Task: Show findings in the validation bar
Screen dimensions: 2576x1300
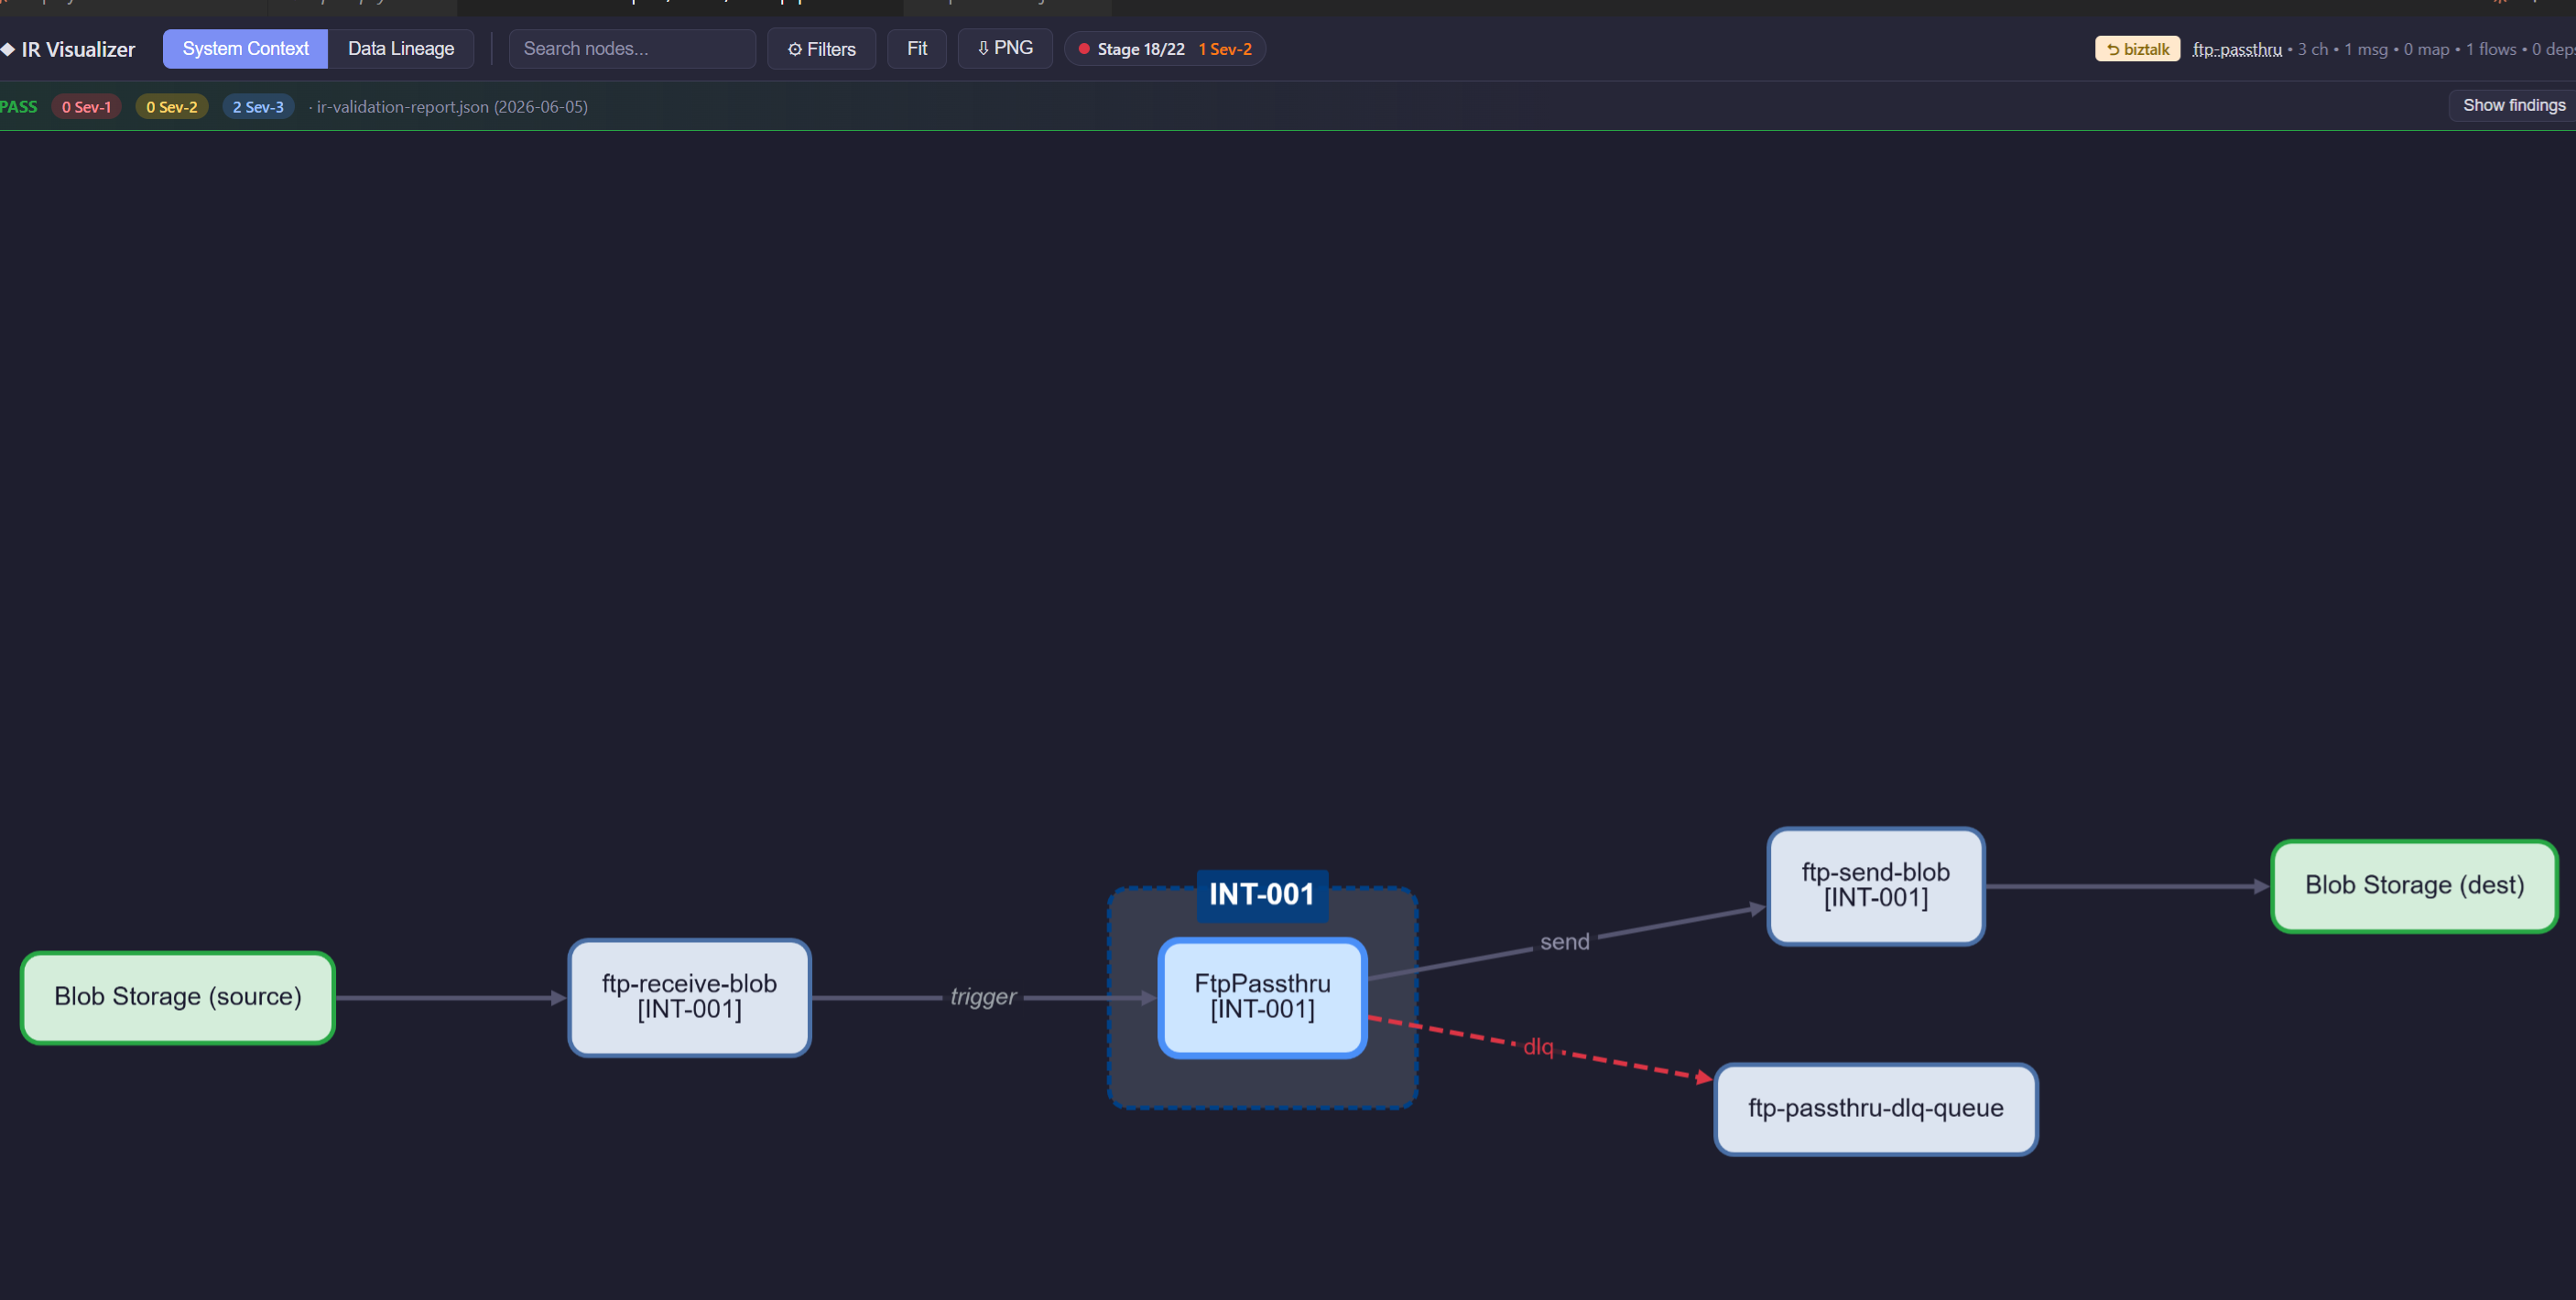Action: click(x=2513, y=105)
